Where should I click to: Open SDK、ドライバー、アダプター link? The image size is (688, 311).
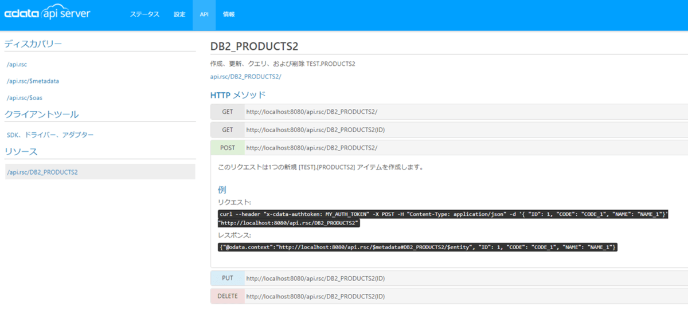50,135
